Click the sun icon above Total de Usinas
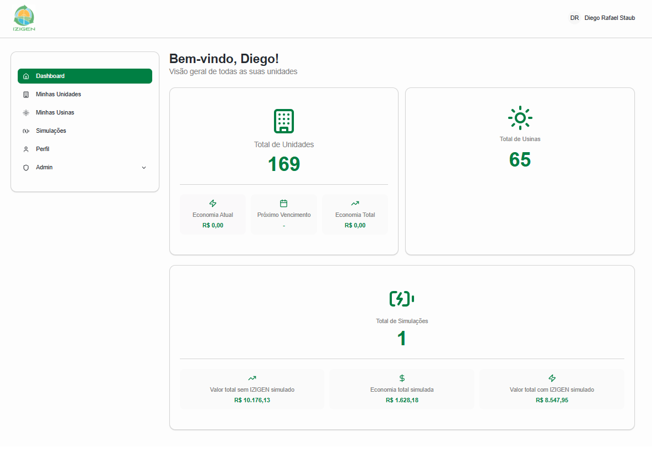The height and width of the screenshot is (462, 652). click(x=520, y=118)
